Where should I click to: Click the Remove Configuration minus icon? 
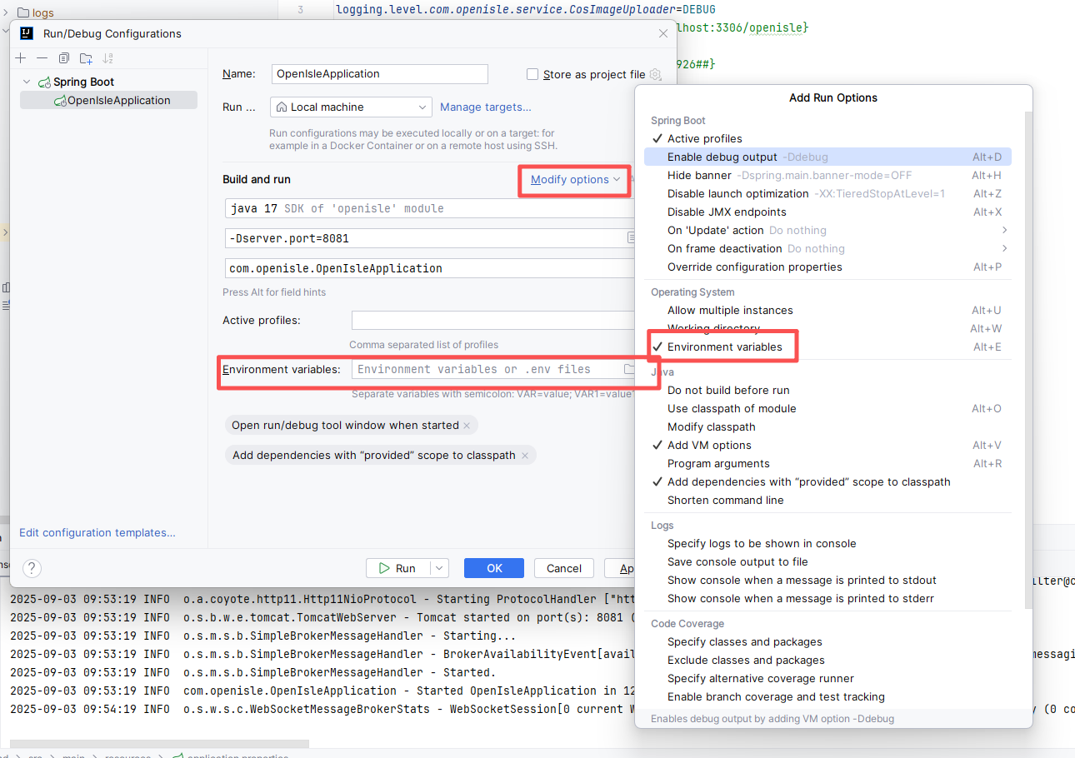coord(42,58)
